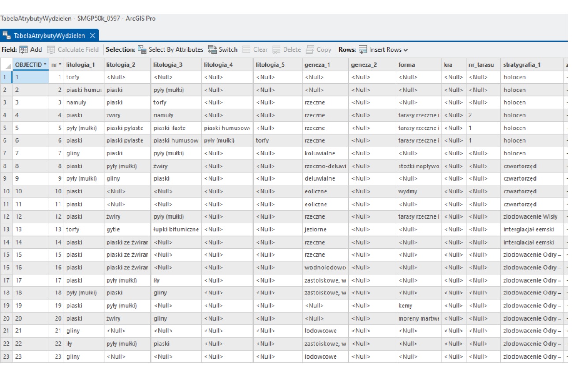Click the litologia_3 column header

(x=176, y=64)
